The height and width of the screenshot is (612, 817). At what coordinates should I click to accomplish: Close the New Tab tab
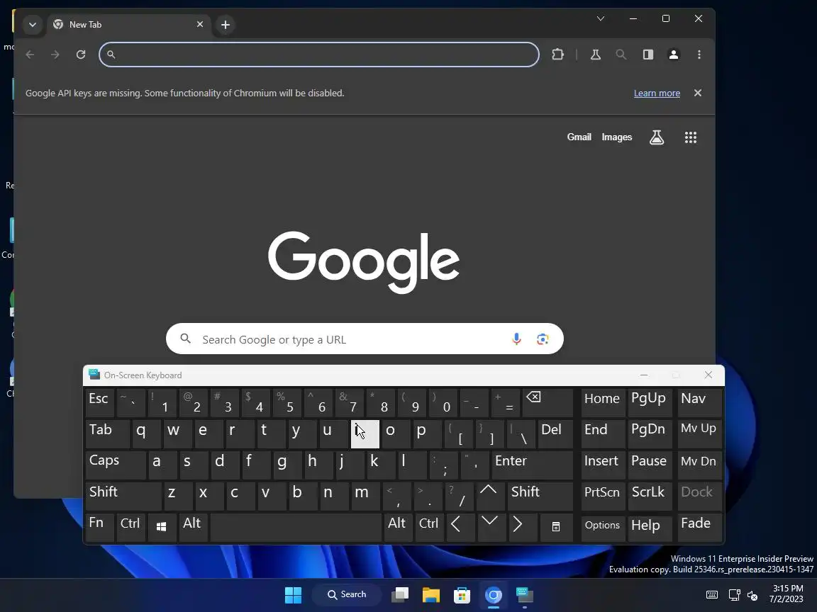199,25
